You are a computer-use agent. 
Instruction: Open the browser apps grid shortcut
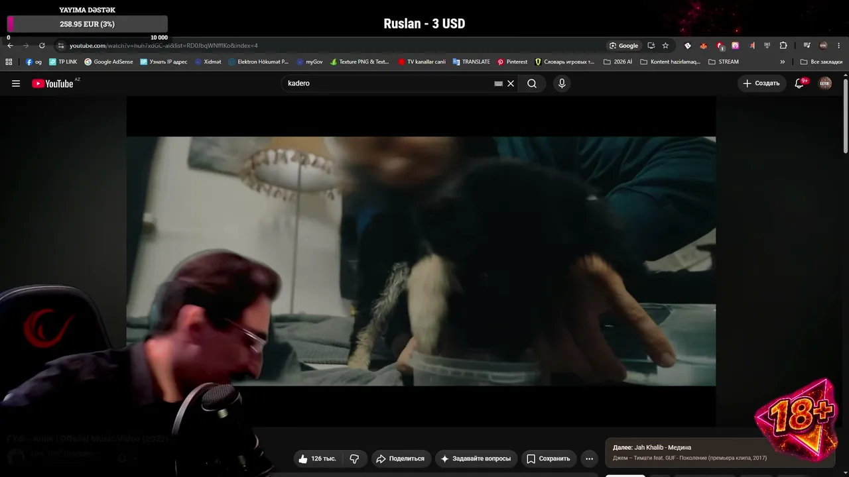(x=9, y=62)
